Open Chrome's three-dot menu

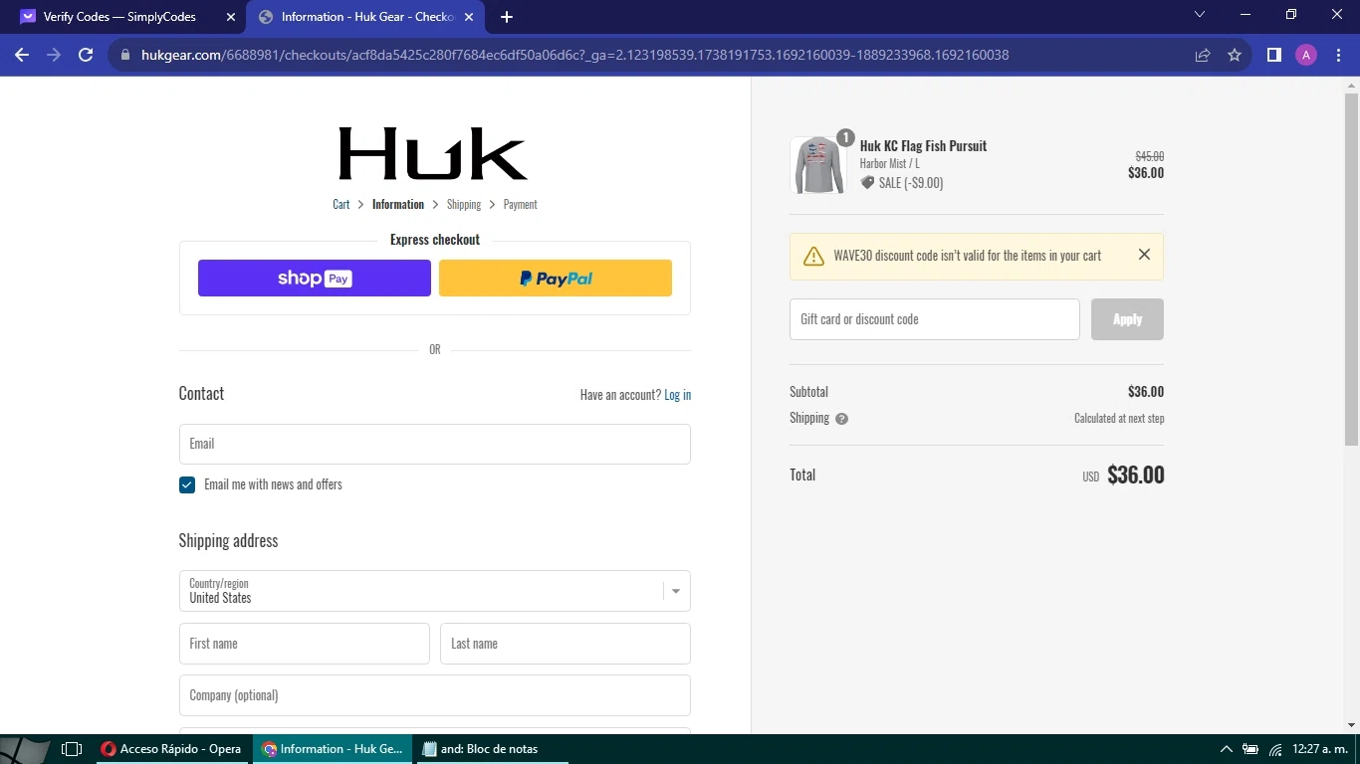click(1337, 55)
